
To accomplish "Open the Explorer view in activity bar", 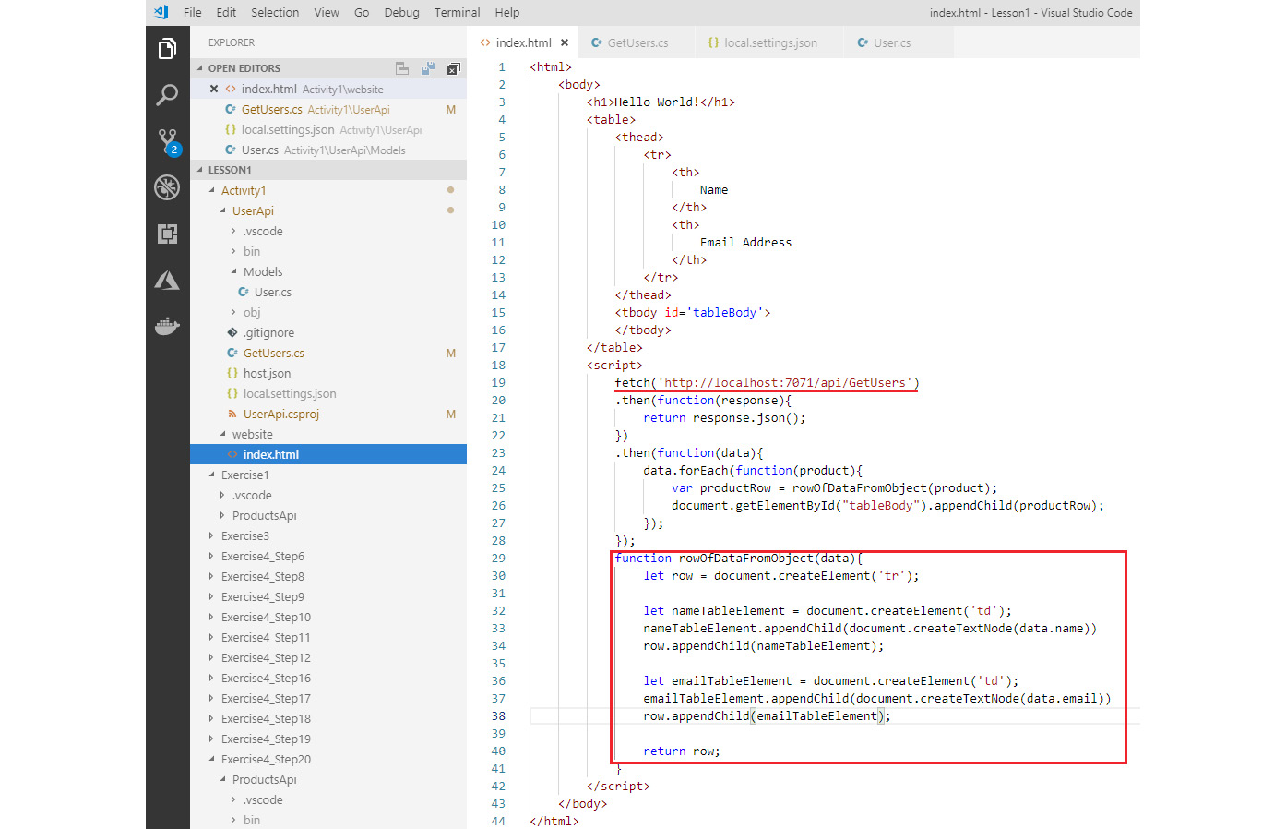I will point(167,49).
